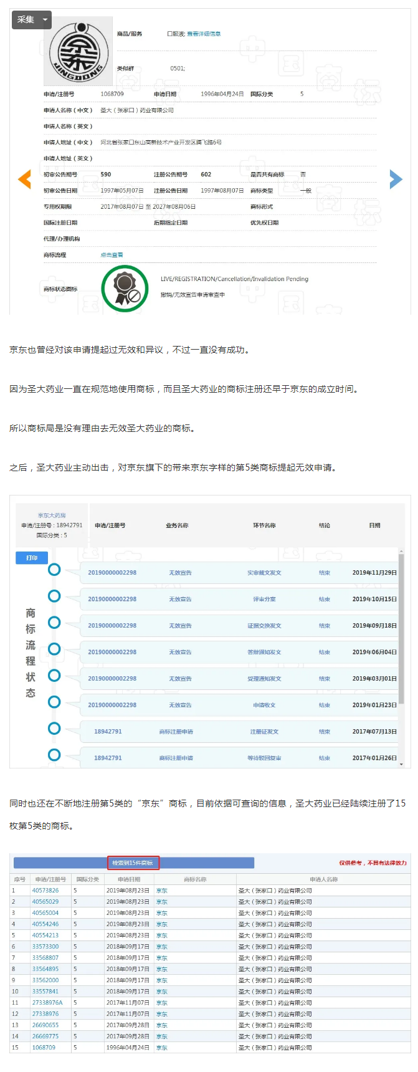The height and width of the screenshot is (1072, 418).
Task: Click timeline circle for 2019年03月01日 entry
Action: coord(54,675)
